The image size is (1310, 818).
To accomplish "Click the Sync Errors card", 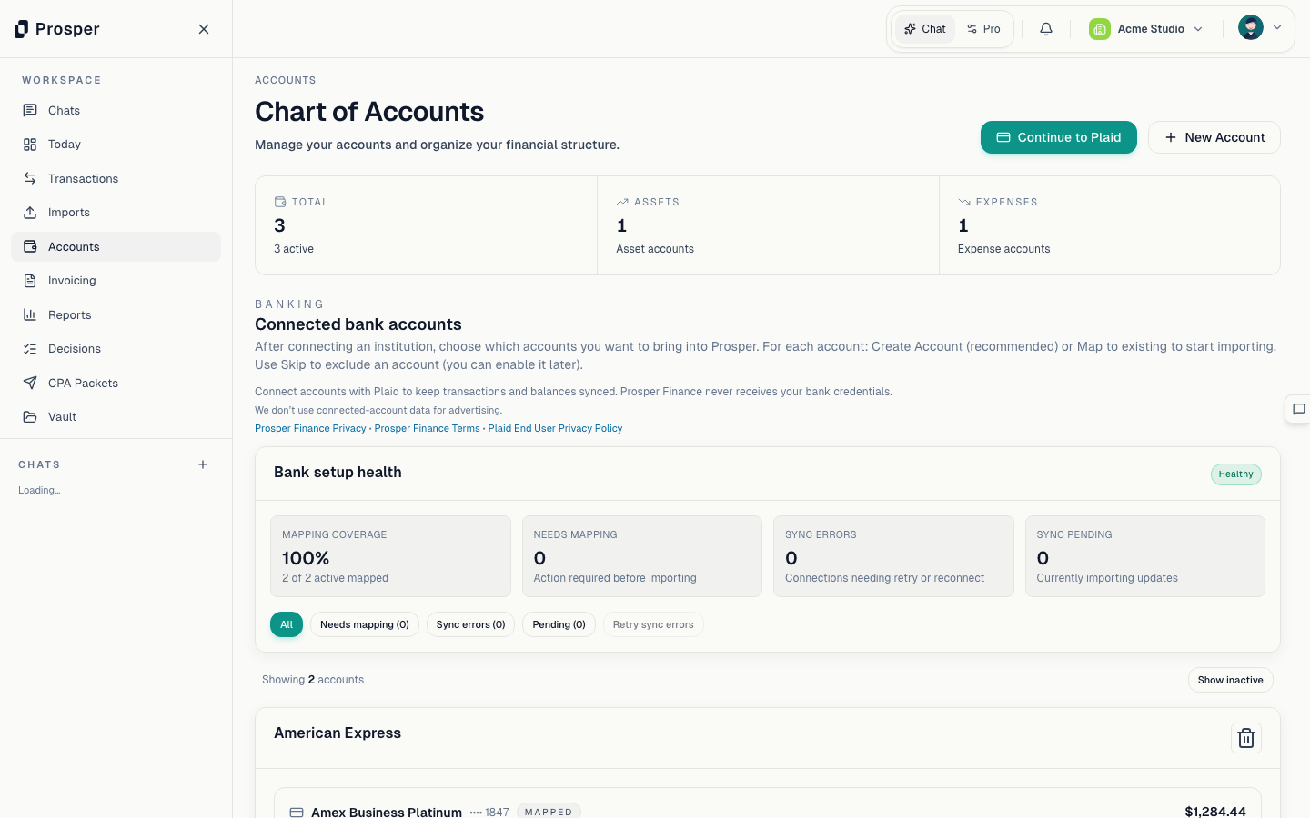I will pyautogui.click(x=893, y=556).
